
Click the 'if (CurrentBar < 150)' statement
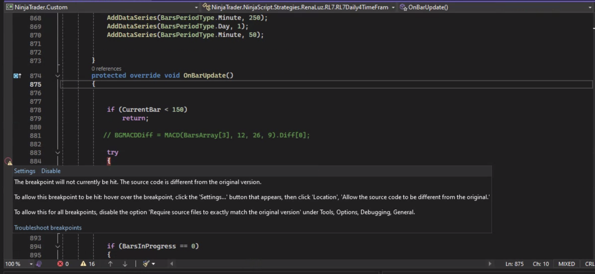147,110
